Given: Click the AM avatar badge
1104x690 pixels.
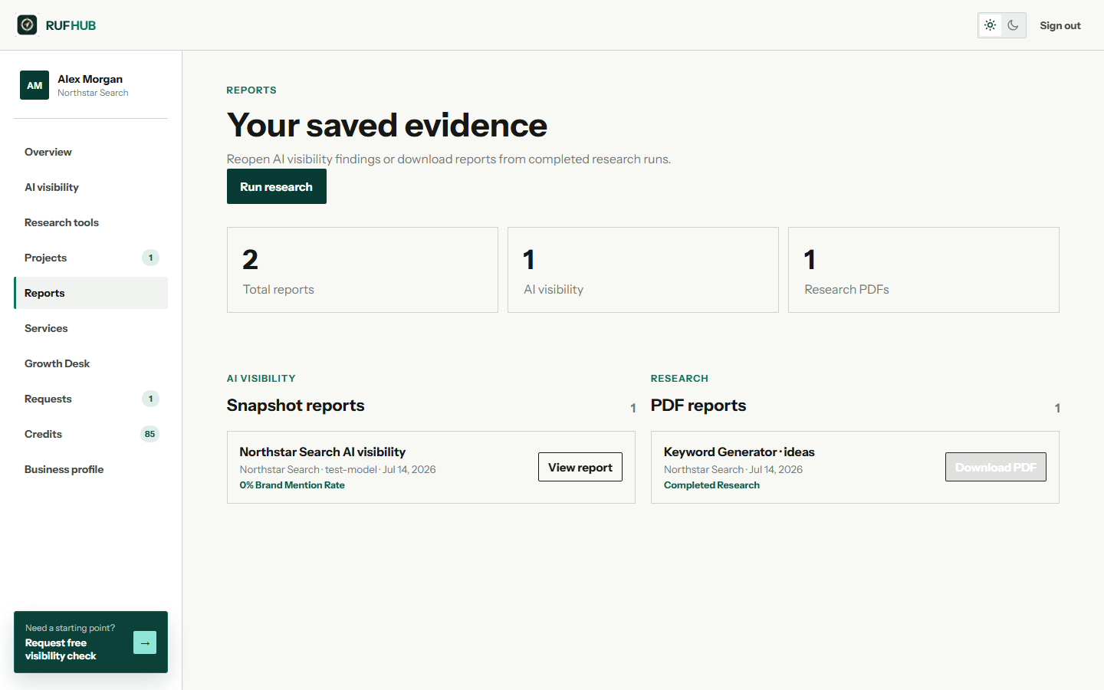Looking at the screenshot, I should (x=34, y=85).
